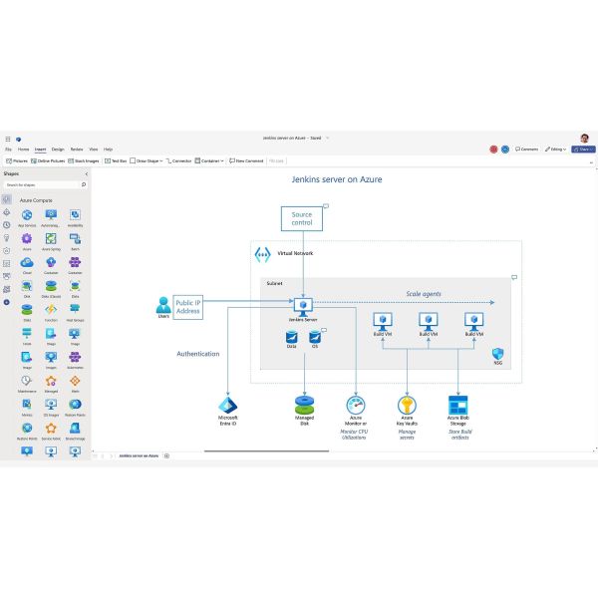The image size is (598, 598).
Task: Click the blue collaborator presence avatar
Action: [505, 149]
